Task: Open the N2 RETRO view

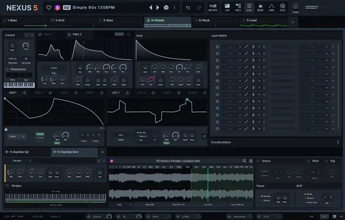Action: [x=213, y=7]
